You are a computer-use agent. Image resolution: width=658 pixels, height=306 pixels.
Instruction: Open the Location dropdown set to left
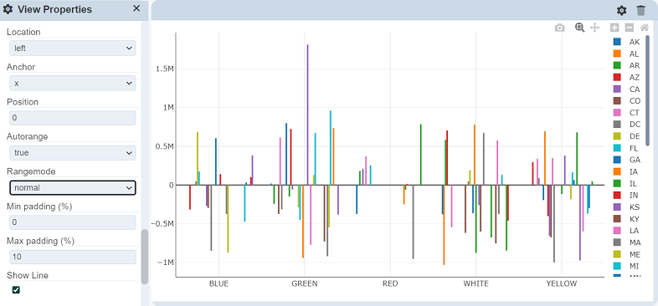click(x=73, y=48)
